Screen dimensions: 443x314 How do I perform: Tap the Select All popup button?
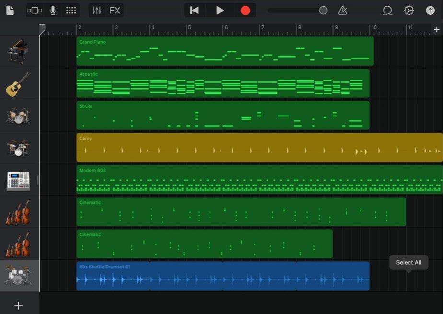pos(408,263)
